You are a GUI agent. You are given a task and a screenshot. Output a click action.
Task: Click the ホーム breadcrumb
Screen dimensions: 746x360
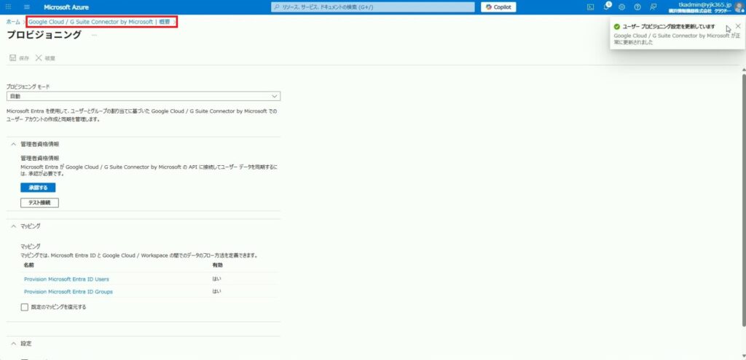13,23
